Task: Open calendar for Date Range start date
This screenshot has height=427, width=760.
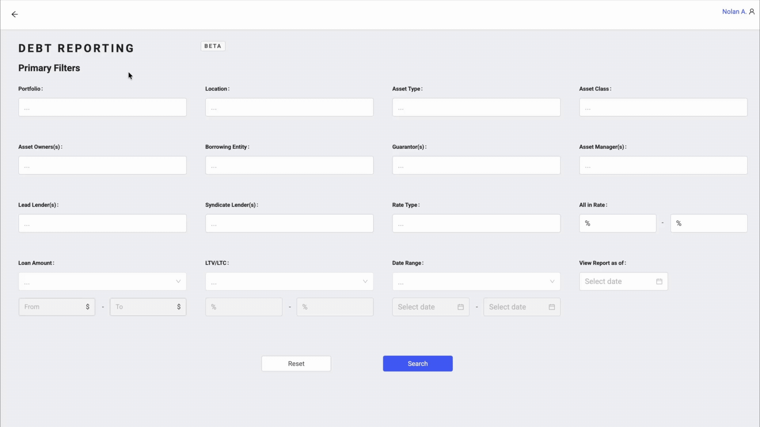Action: 460,307
